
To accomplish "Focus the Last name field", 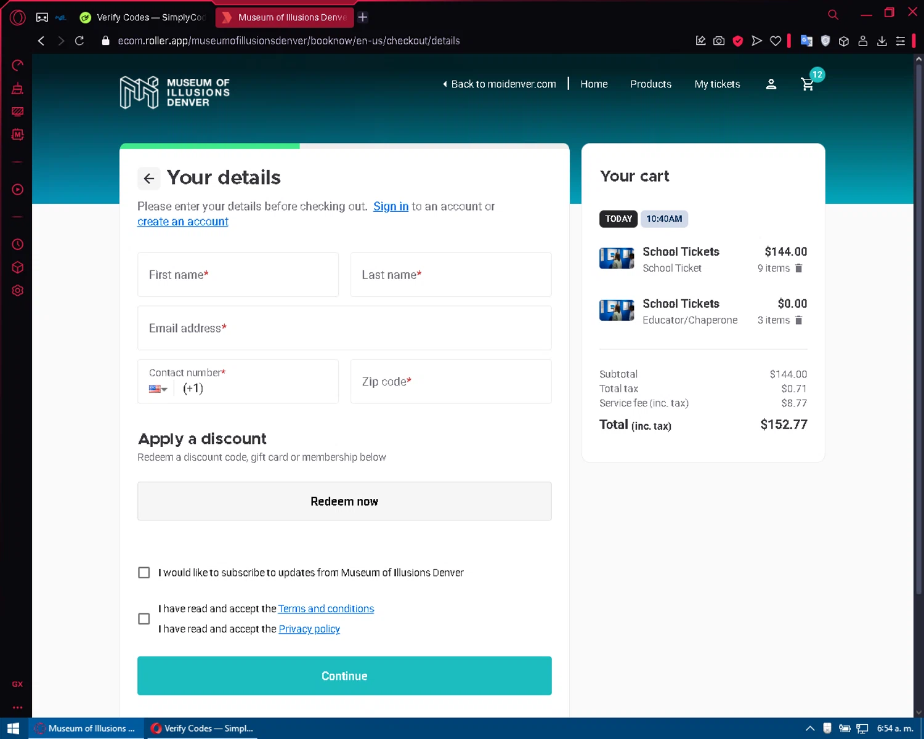I will pyautogui.click(x=451, y=275).
